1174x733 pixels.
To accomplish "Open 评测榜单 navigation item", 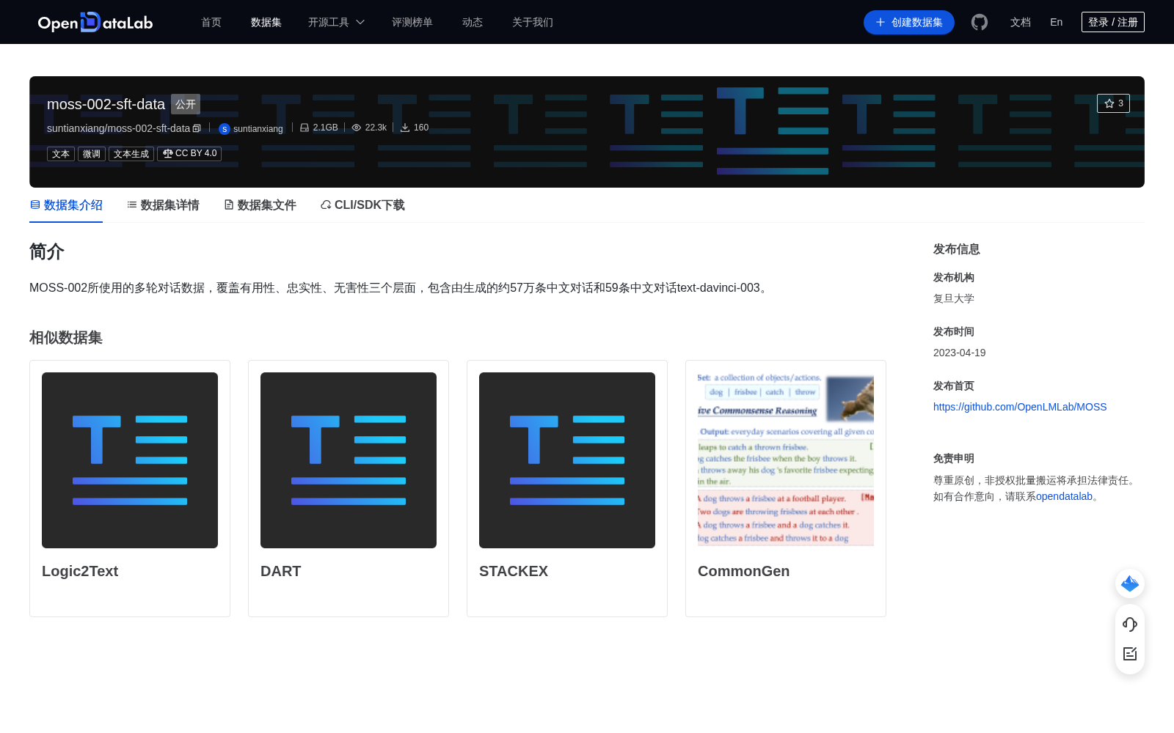I will point(412,22).
